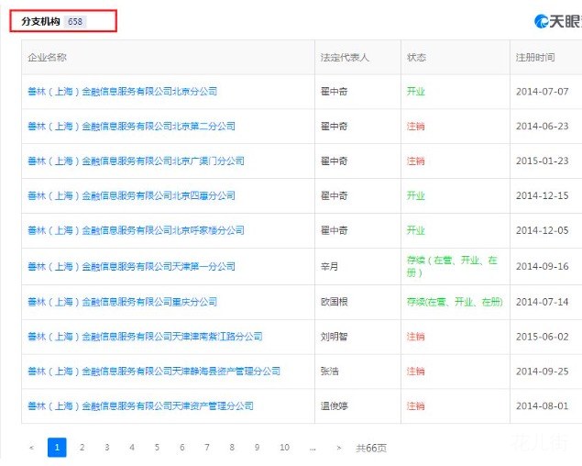The image size is (582, 466).
Task: Go to previous page arrow
Action: pyautogui.click(x=32, y=448)
